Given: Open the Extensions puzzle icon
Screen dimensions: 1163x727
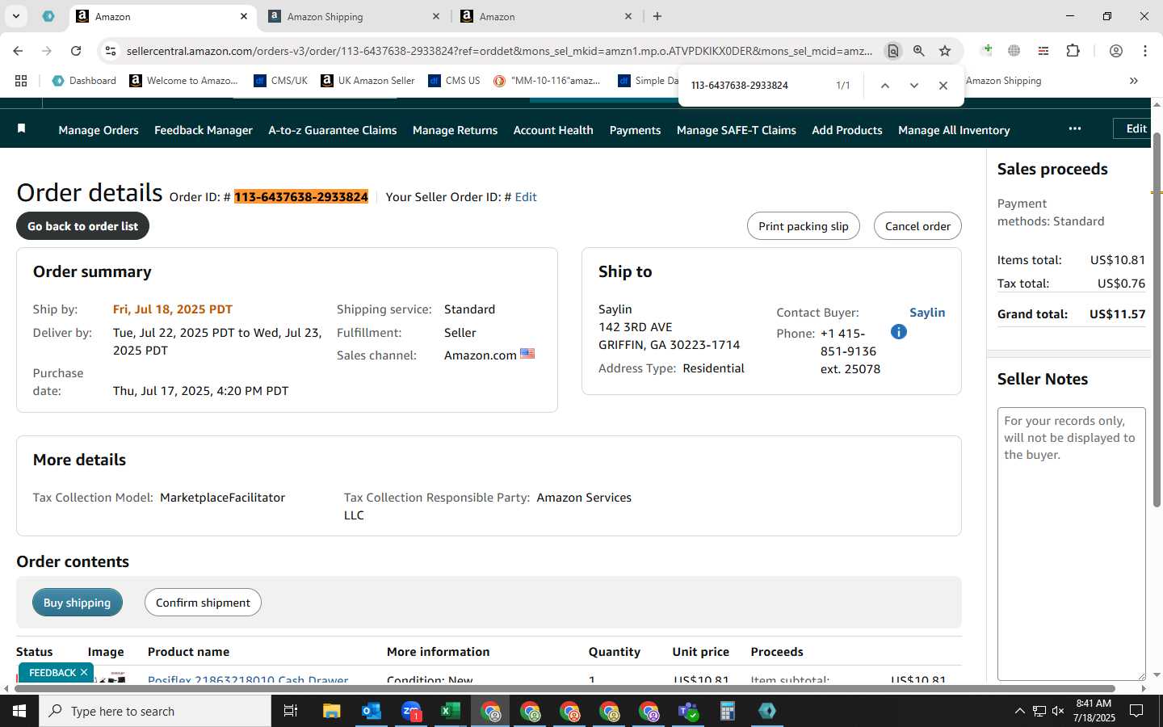Looking at the screenshot, I should tap(1073, 51).
